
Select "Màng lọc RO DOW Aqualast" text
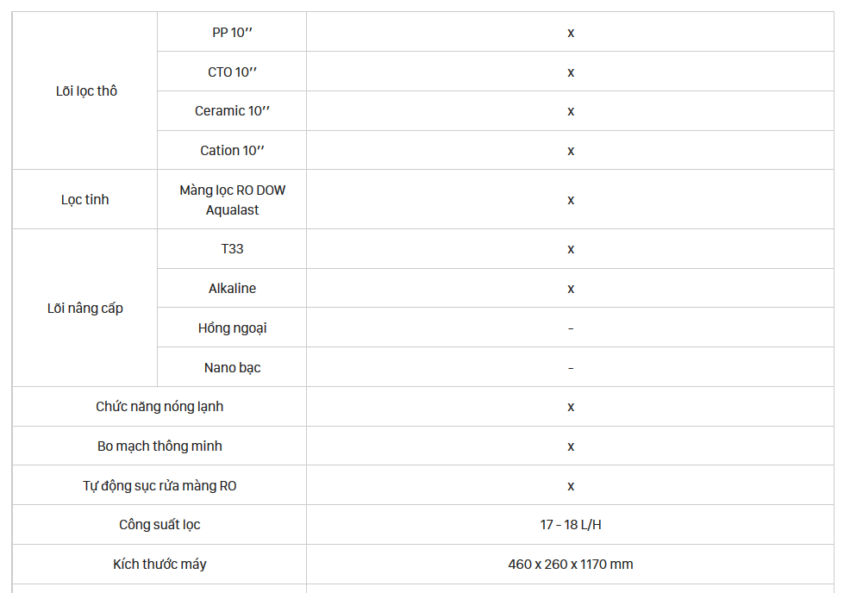tap(232, 200)
